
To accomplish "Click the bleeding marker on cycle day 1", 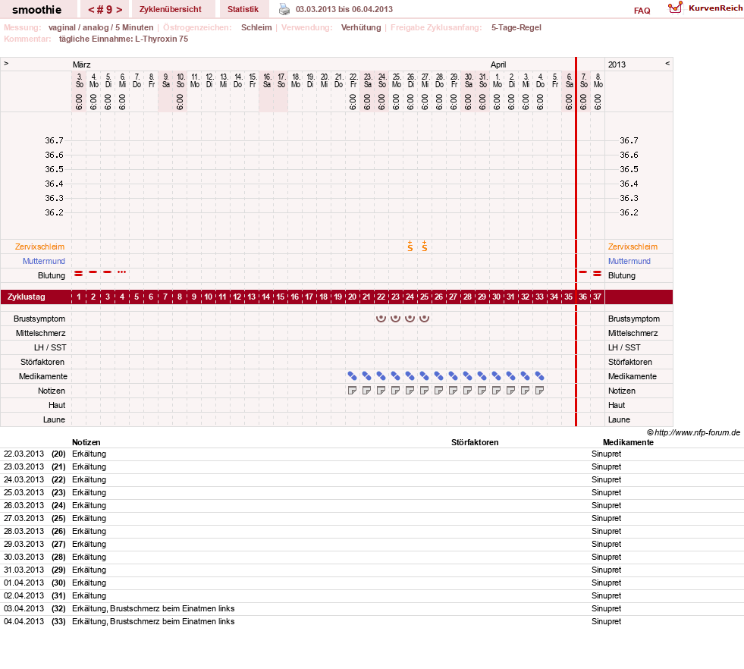I will [x=79, y=273].
